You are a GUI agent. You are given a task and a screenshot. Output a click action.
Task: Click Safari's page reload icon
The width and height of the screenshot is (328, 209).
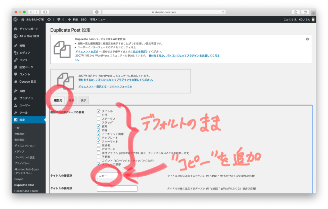pyautogui.click(x=223, y=12)
